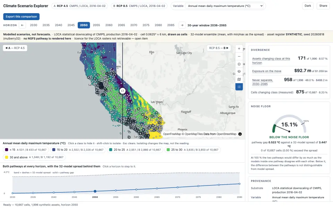This screenshot has width=333, height=208.
Task: Click the Share button
Action: [323, 6]
